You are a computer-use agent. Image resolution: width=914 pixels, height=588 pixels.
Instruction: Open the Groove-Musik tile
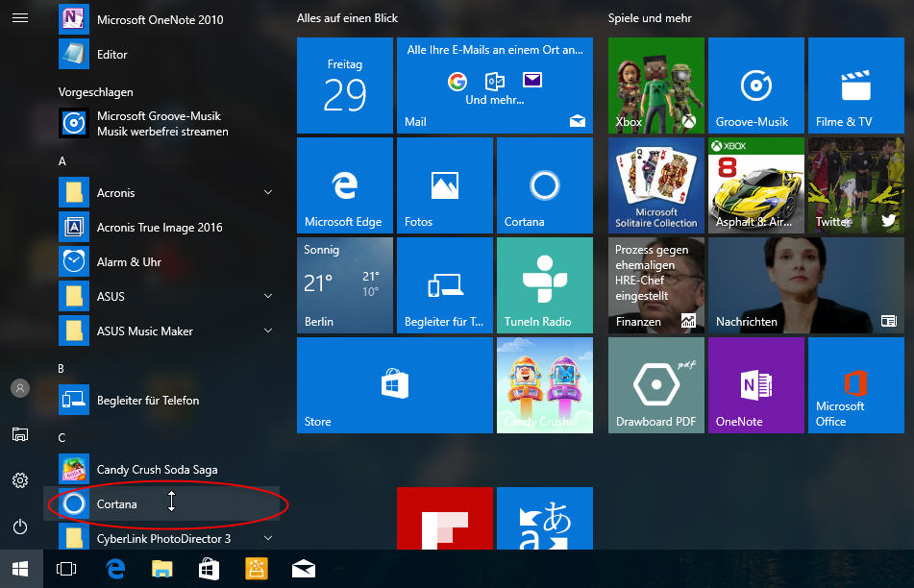click(756, 86)
